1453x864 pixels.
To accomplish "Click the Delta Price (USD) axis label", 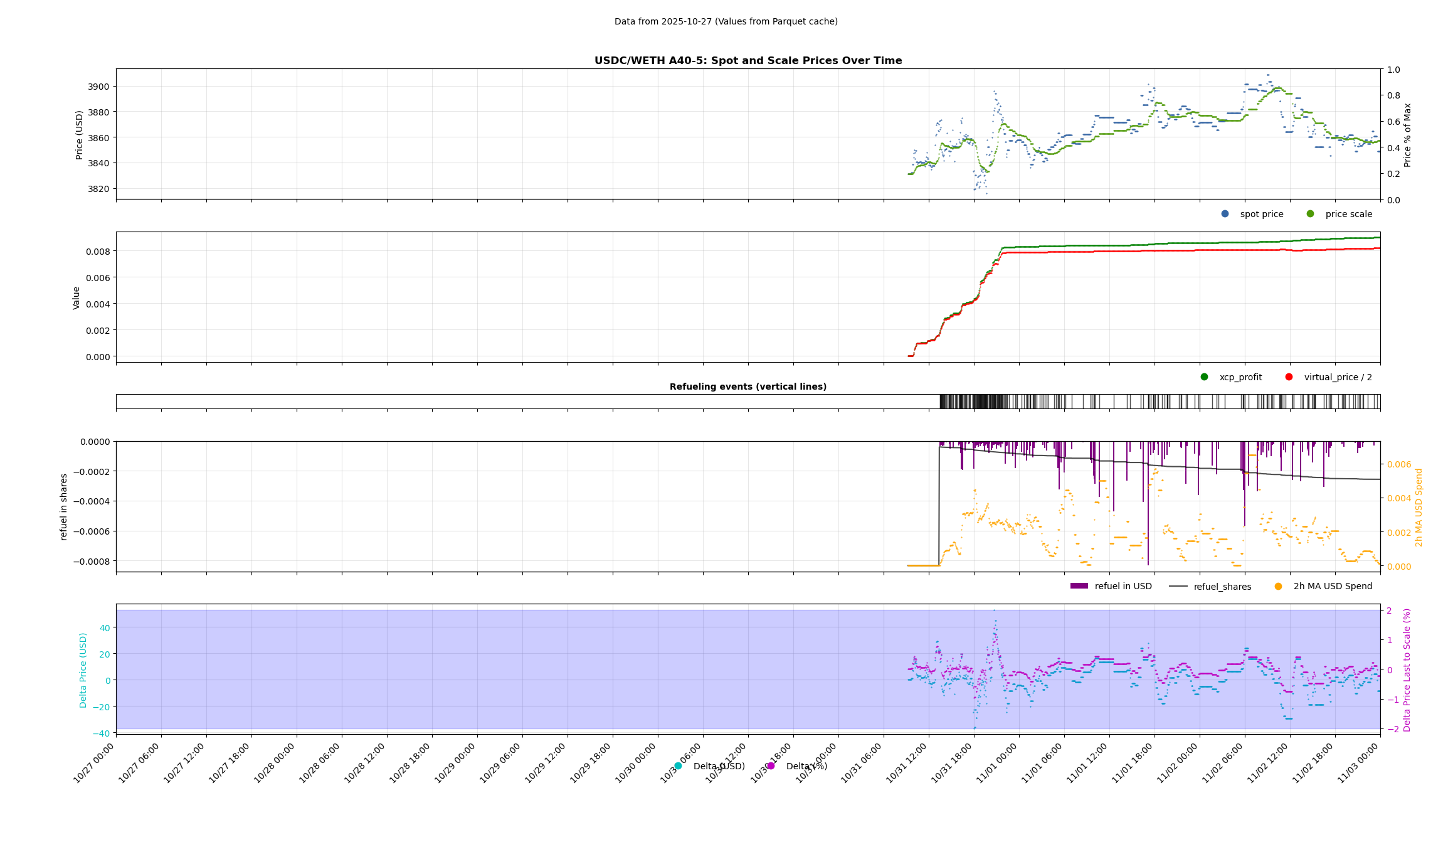I will coord(83,669).
